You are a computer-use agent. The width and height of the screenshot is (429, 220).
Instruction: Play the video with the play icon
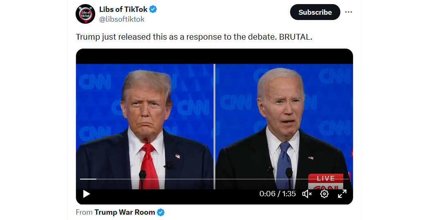coord(87,194)
